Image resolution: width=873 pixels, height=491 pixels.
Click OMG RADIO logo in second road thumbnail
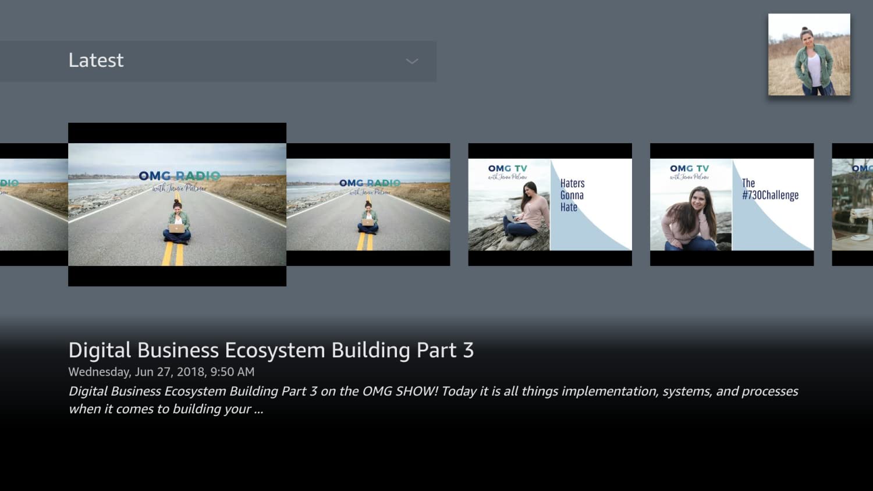370,183
